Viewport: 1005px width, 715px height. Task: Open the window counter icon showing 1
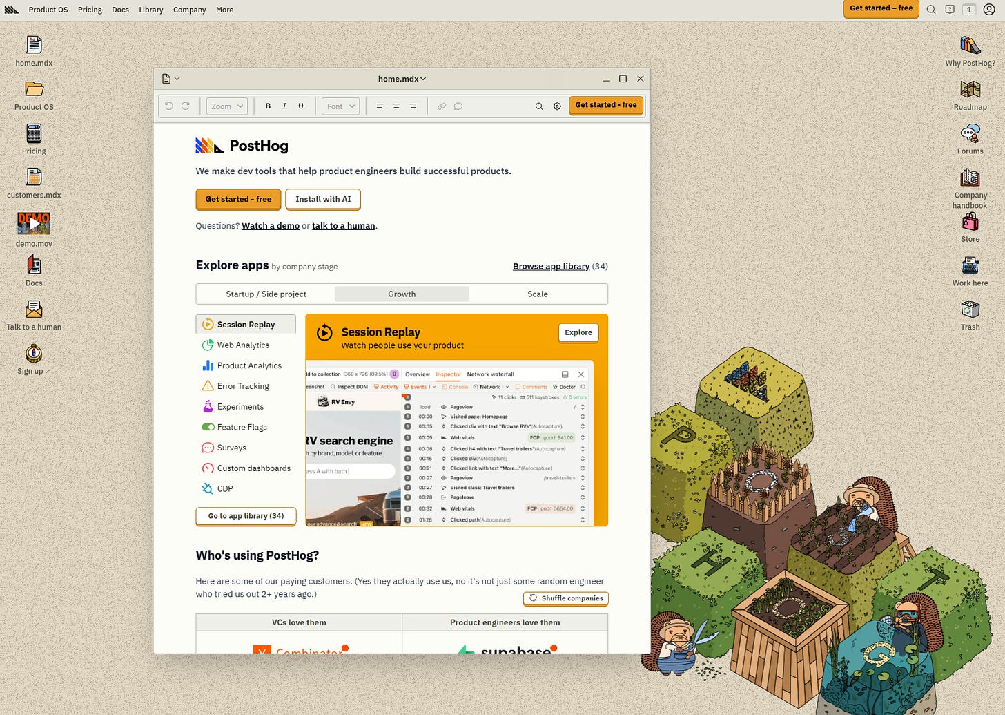pyautogui.click(x=969, y=10)
